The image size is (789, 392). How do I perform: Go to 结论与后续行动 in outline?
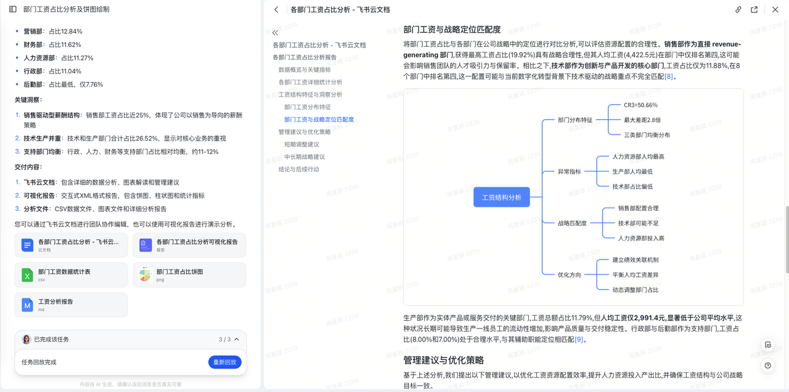[x=298, y=169]
